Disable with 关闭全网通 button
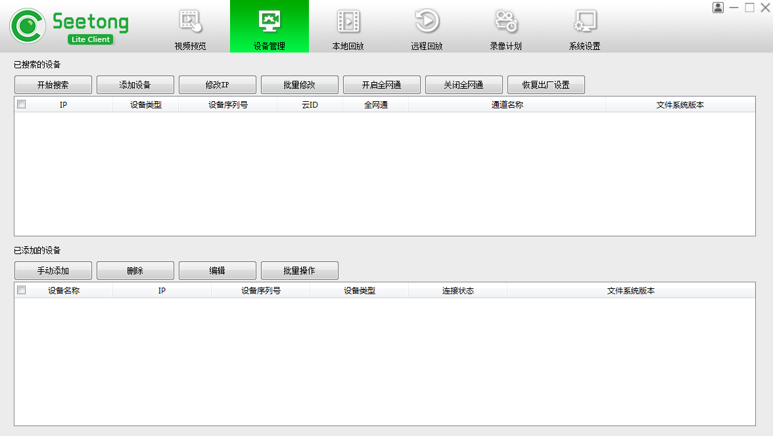The image size is (773, 436). tap(463, 84)
